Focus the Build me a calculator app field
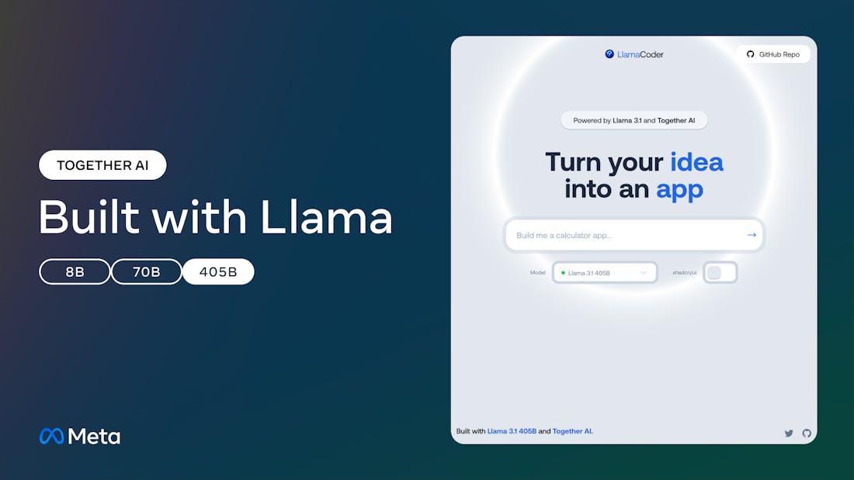854x480 pixels. [634, 235]
